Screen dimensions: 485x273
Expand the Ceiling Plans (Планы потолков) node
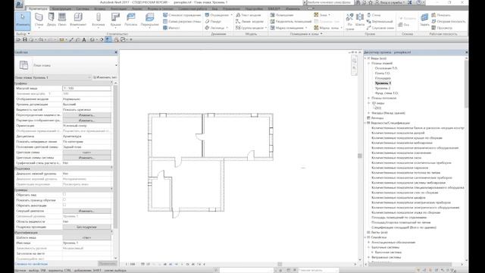369,98
